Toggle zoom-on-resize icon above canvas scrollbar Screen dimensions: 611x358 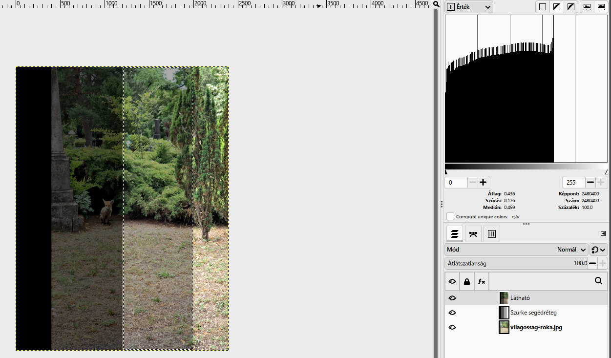coord(436,4)
